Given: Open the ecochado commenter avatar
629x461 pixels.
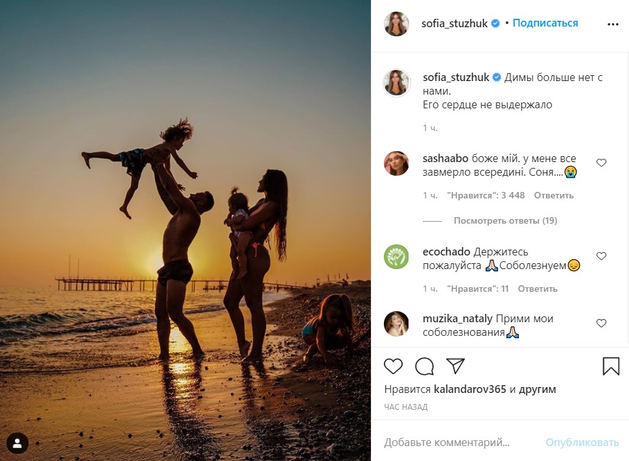Looking at the screenshot, I should click(396, 257).
